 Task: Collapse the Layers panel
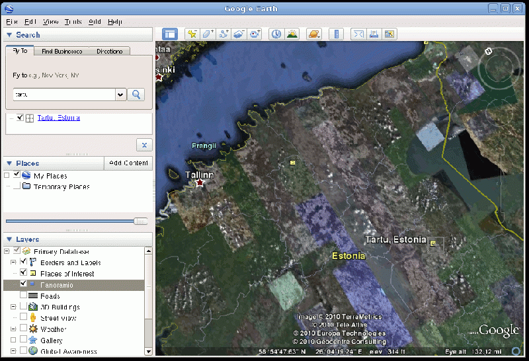9,239
